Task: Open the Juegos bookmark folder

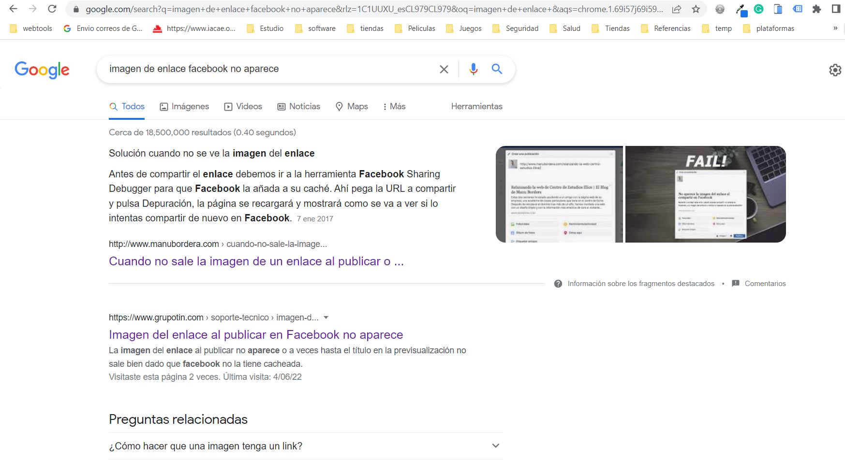Action: 464,29
